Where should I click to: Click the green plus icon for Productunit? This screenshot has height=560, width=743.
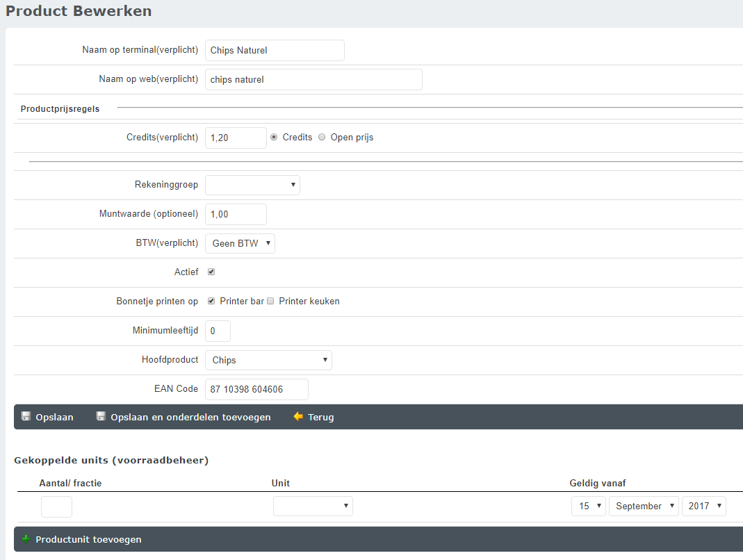pos(26,539)
